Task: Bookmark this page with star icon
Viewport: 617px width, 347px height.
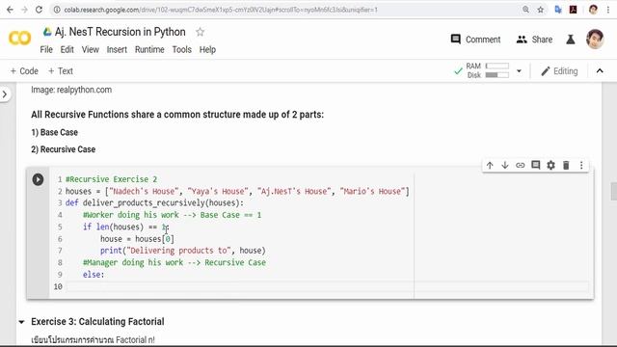Action: click(x=541, y=10)
